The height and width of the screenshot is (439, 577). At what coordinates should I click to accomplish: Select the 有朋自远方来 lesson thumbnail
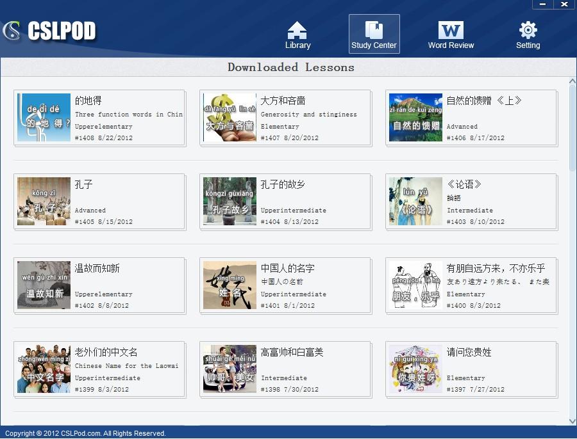[x=415, y=285]
